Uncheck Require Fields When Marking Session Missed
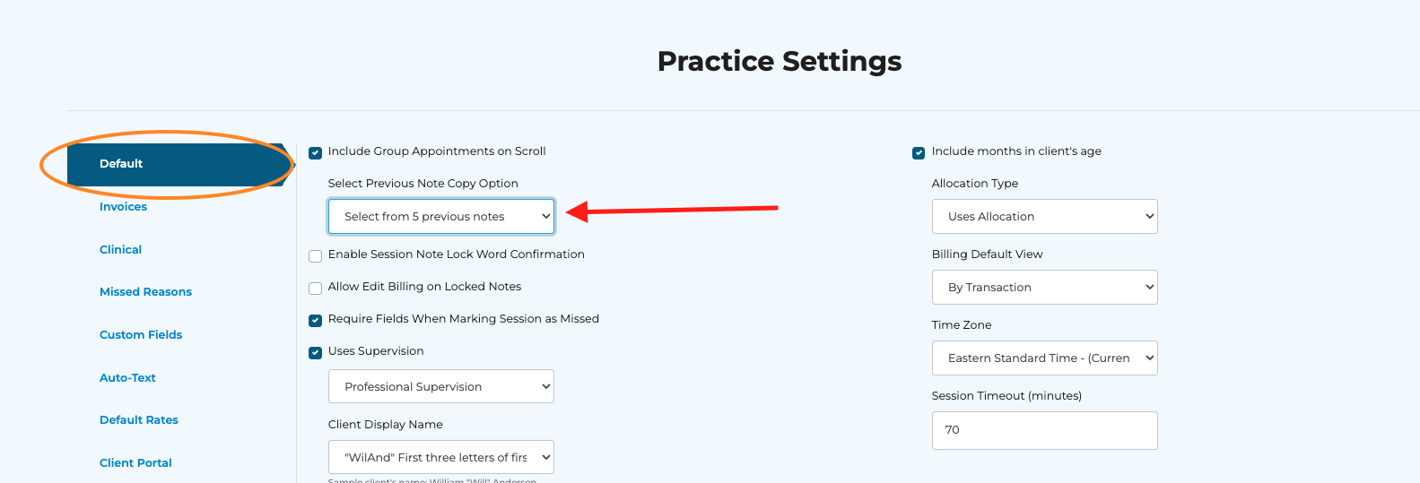The width and height of the screenshot is (1420, 483). coord(315,321)
